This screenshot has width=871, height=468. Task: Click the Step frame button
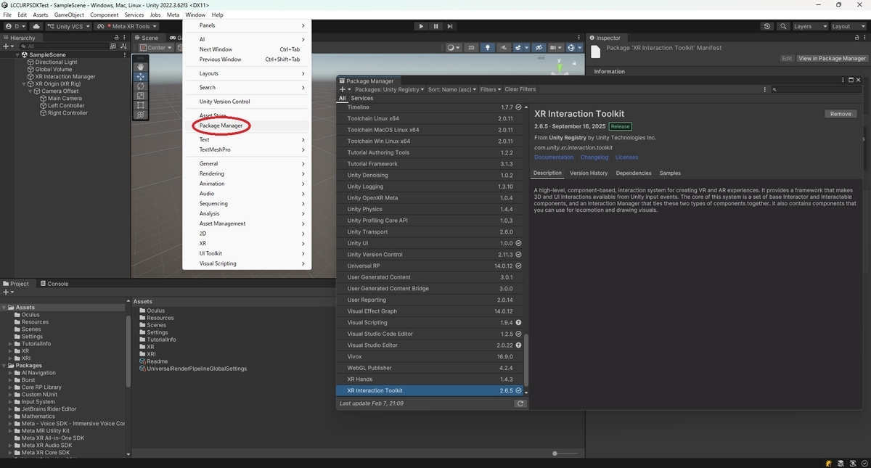450,26
